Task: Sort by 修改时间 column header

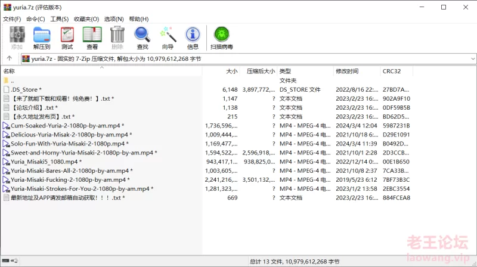Action: [357, 71]
